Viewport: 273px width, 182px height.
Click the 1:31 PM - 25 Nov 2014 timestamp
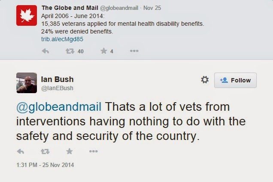click(x=45, y=165)
